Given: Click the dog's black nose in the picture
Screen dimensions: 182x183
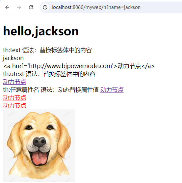Looking at the screenshot, I should pyautogui.click(x=39, y=142).
